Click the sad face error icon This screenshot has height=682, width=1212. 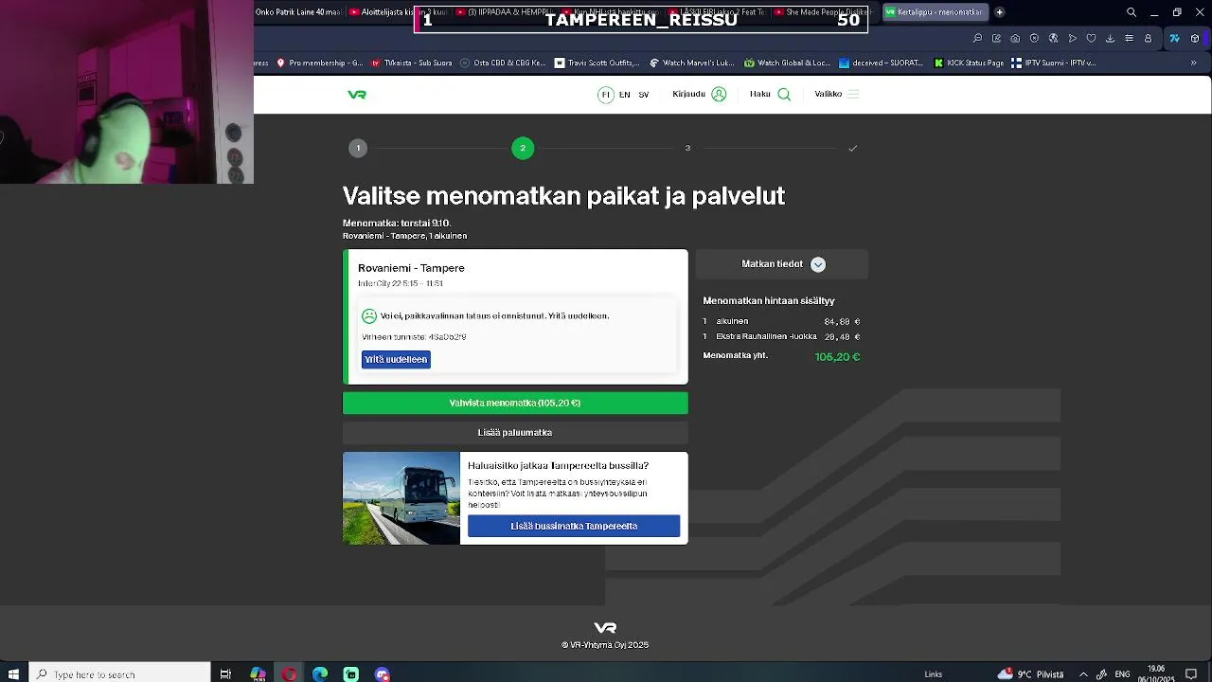[x=369, y=316]
